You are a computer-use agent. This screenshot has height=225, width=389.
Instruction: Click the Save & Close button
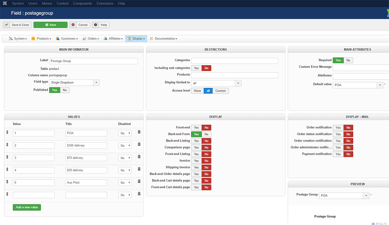click(x=17, y=25)
